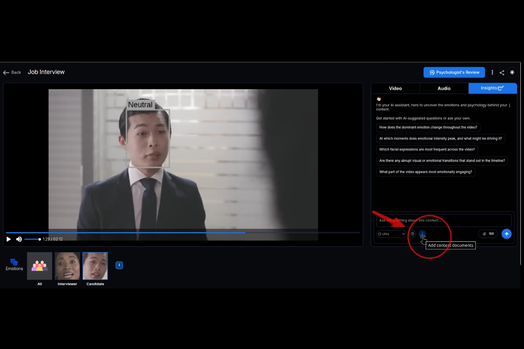524x349 pixels.
Task: Click the Emotions masks icon
Action: point(14,262)
